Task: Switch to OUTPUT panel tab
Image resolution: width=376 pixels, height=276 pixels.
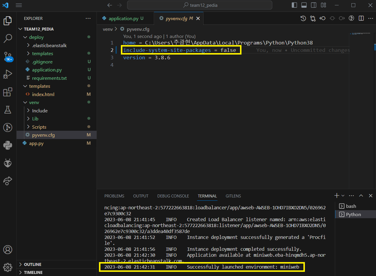Action: tap(141, 196)
